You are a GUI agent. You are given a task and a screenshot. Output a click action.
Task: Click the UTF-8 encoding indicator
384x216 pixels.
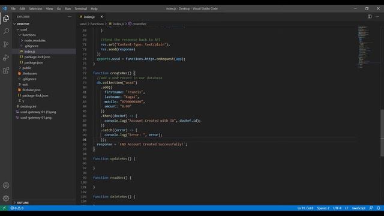[x=337, y=208]
